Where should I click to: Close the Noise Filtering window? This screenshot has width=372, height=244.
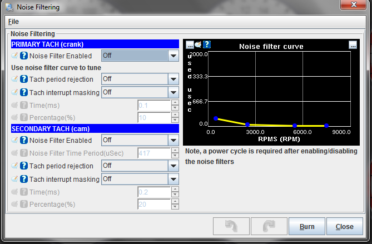tap(354, 5)
